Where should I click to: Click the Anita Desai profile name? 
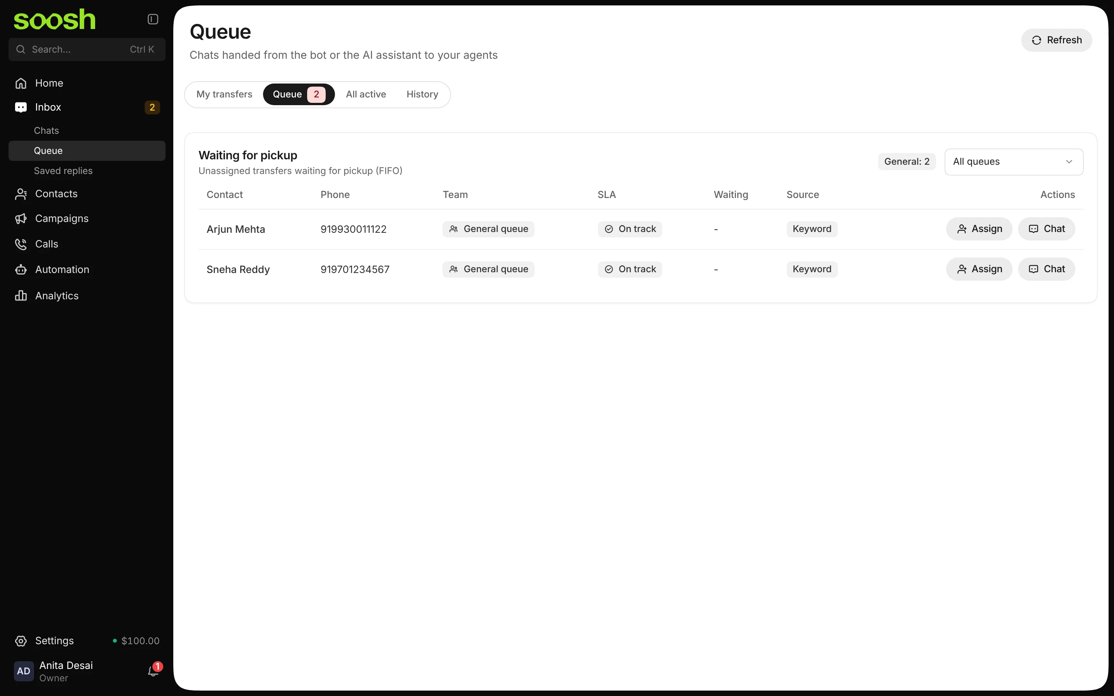pos(66,665)
